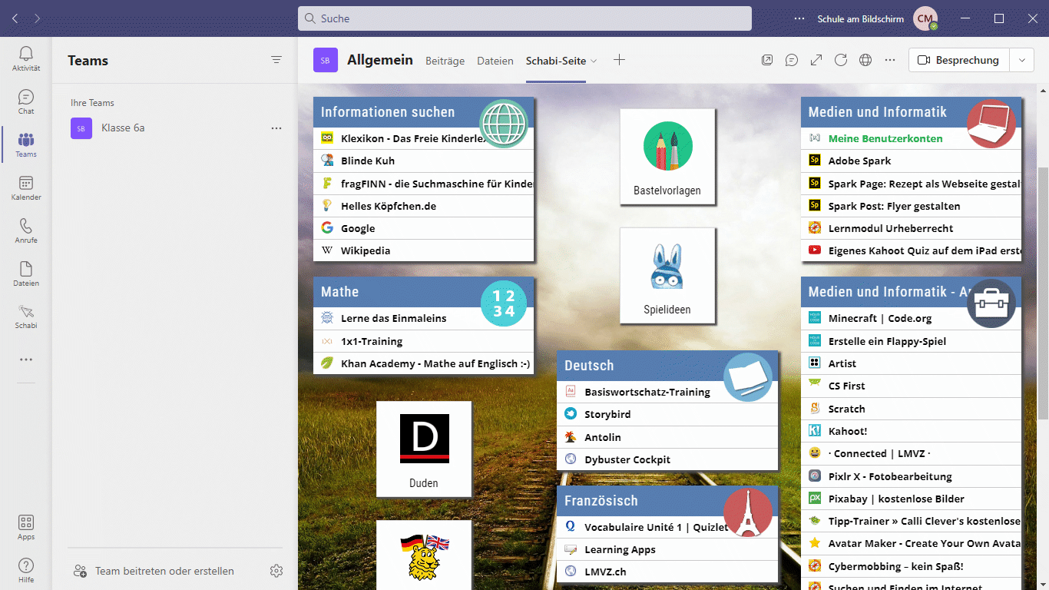
Task: Open Wikipedia link
Action: coord(424,250)
